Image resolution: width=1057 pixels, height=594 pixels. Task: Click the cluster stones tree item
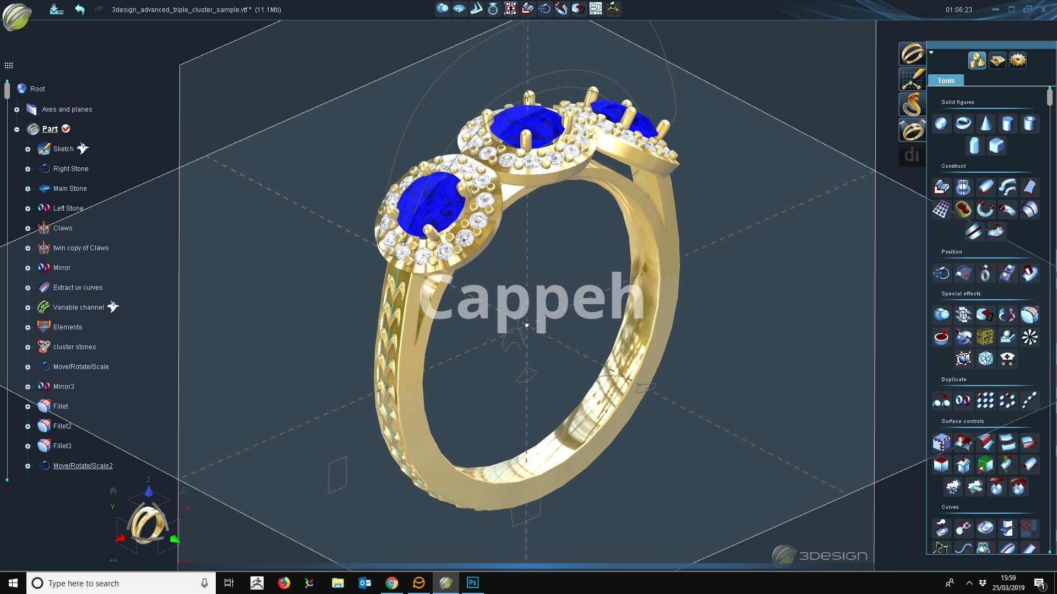[x=74, y=347]
